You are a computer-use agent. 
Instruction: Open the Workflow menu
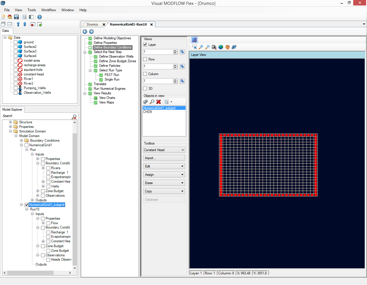48,10
